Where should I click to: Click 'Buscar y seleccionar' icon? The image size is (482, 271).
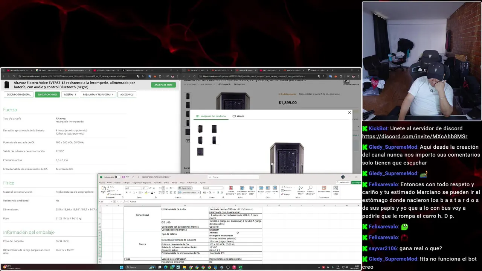[310, 189]
